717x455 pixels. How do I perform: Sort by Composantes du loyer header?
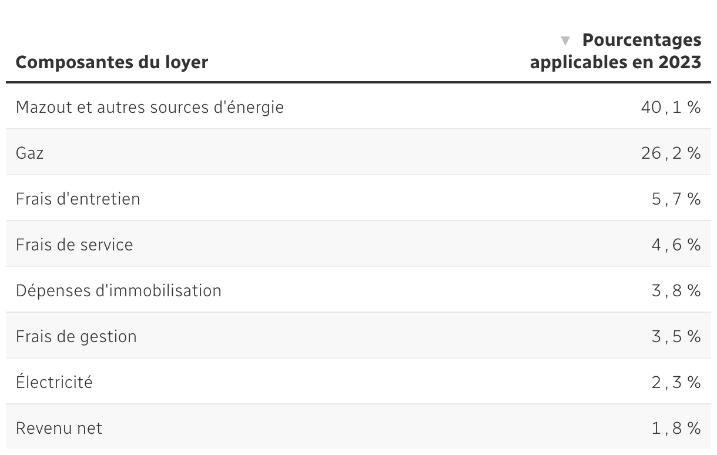point(112,62)
